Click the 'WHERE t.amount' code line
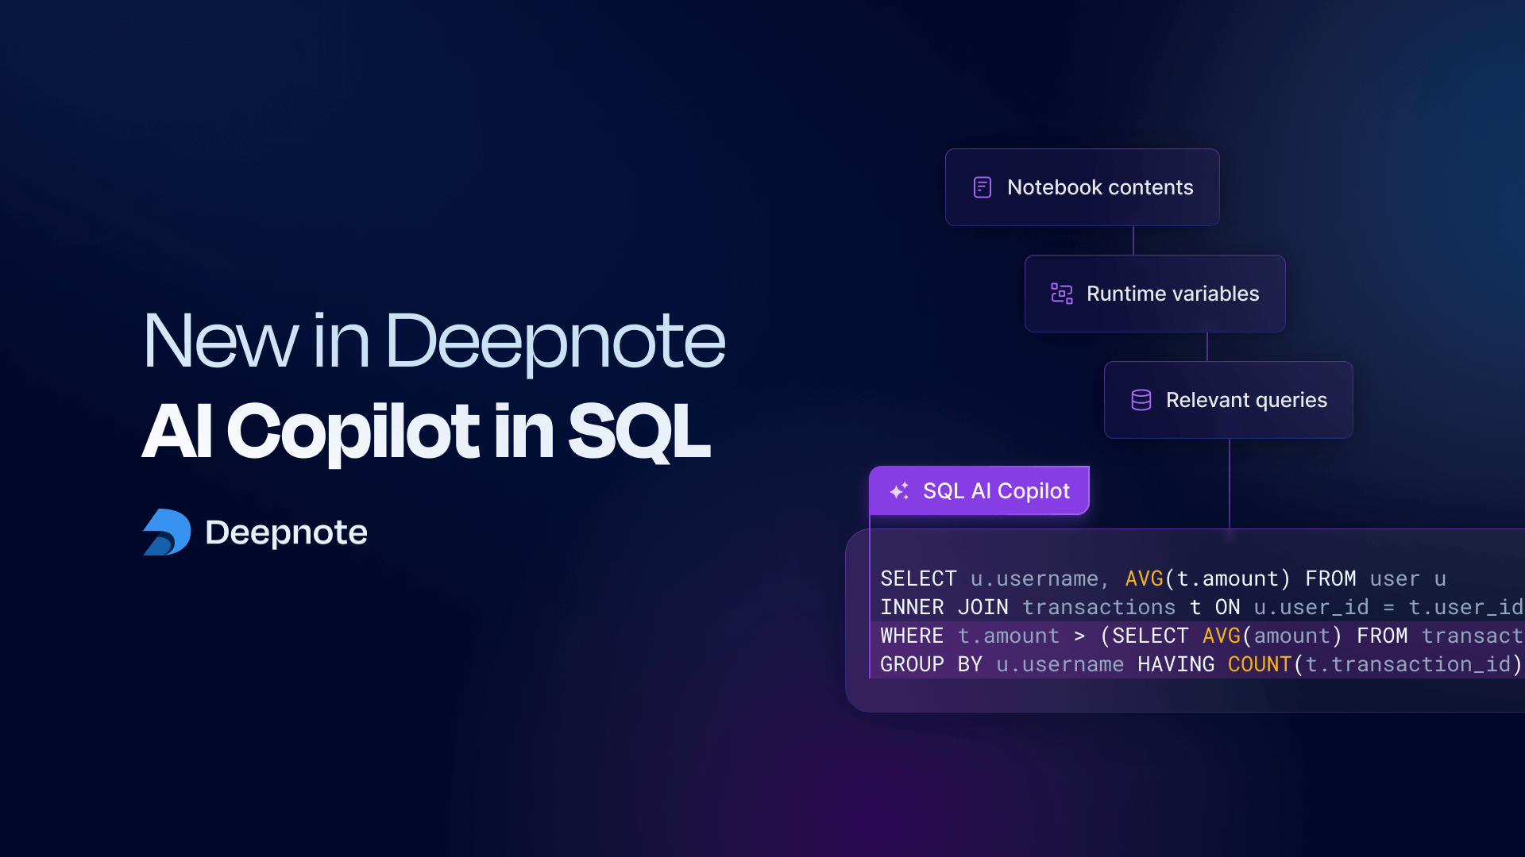1525x857 pixels. tap(1201, 636)
